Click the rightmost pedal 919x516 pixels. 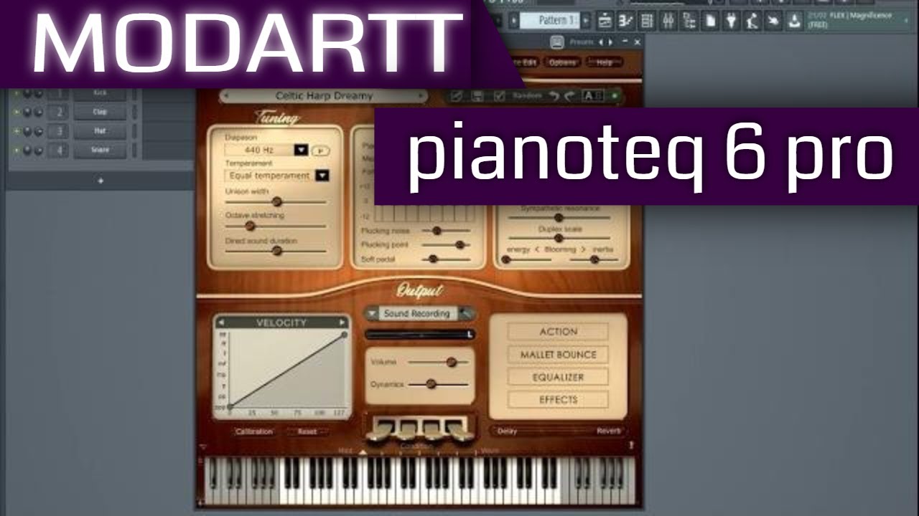(458, 429)
